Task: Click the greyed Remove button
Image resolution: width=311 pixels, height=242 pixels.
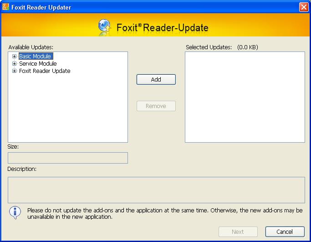Action: pyautogui.click(x=156, y=106)
